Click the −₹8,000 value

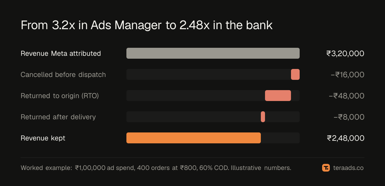tap(349, 117)
